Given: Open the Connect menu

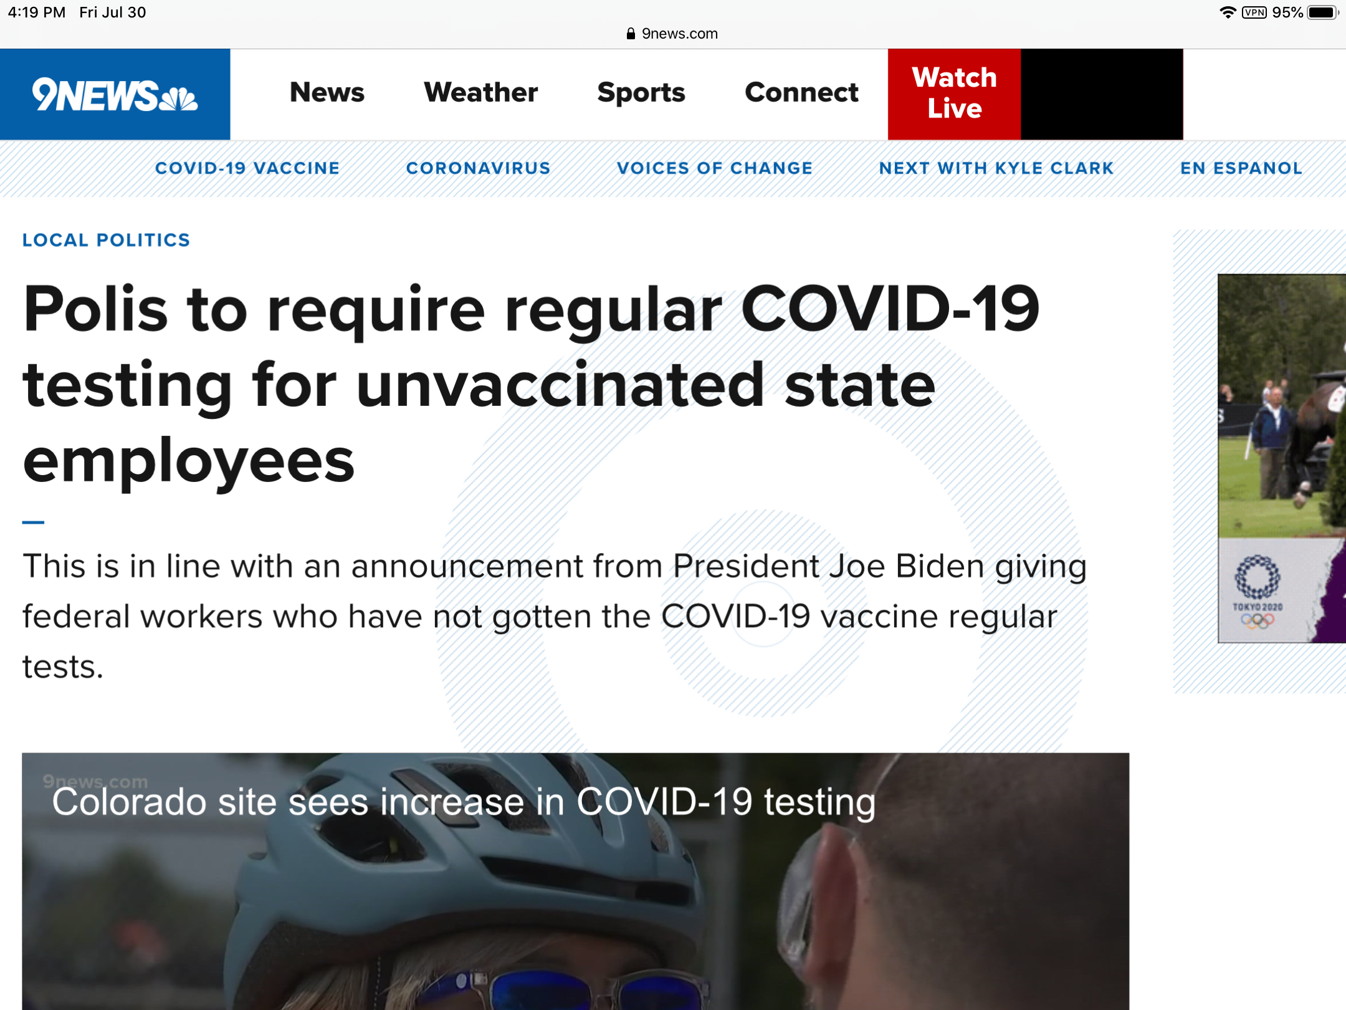Looking at the screenshot, I should pos(801,93).
